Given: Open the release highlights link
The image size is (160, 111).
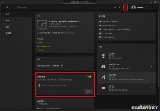Looking at the screenshot, I should 40,39.
